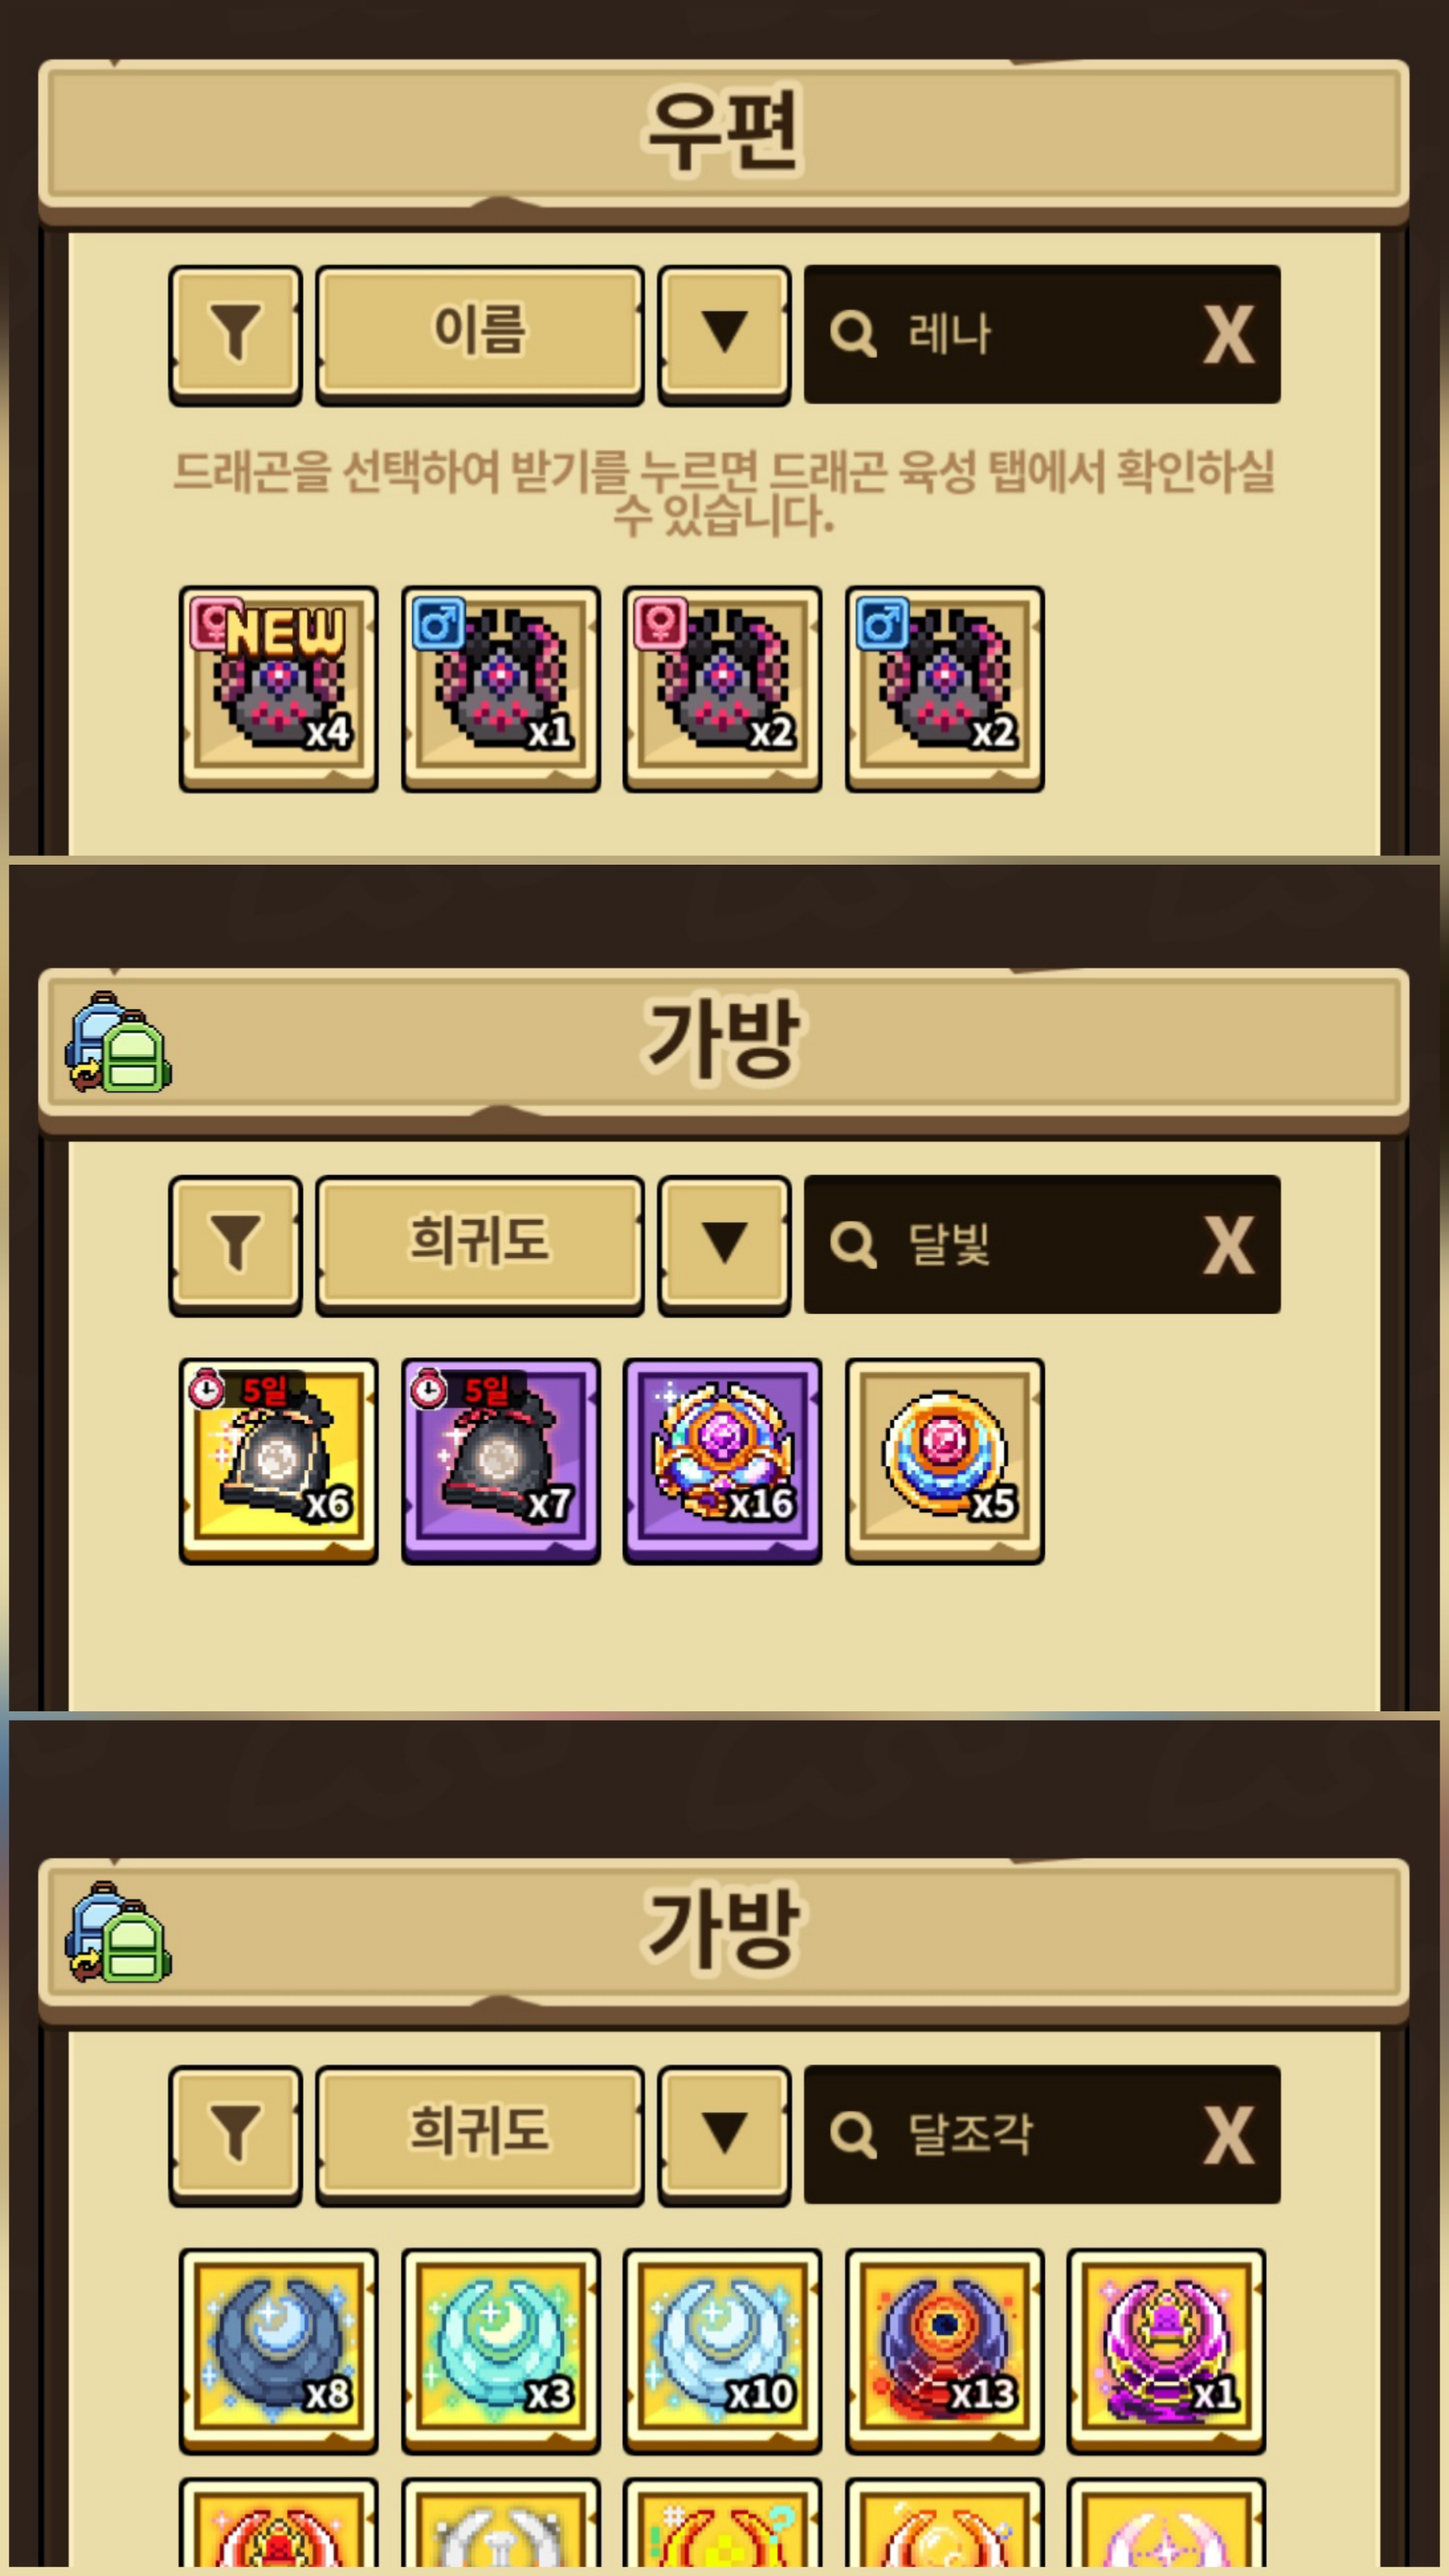Click the filter funnel icon beside 이름
The height and width of the screenshot is (2576, 1449).
pos(235,334)
